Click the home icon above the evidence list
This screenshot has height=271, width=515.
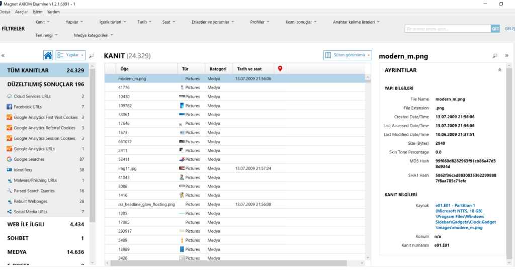click(x=48, y=55)
